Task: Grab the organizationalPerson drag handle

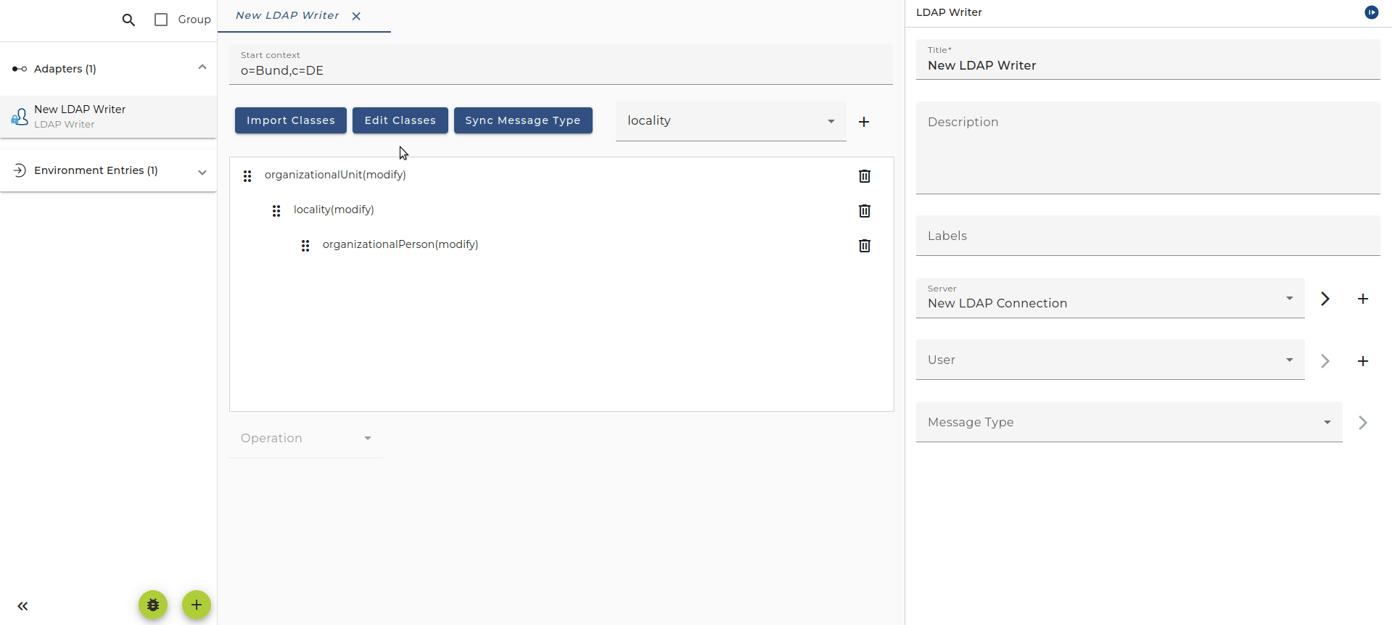Action: click(x=305, y=246)
